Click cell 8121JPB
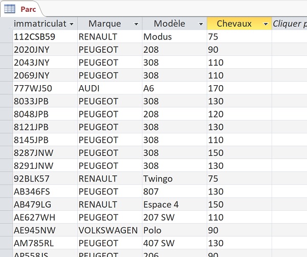 pyautogui.click(x=45, y=127)
